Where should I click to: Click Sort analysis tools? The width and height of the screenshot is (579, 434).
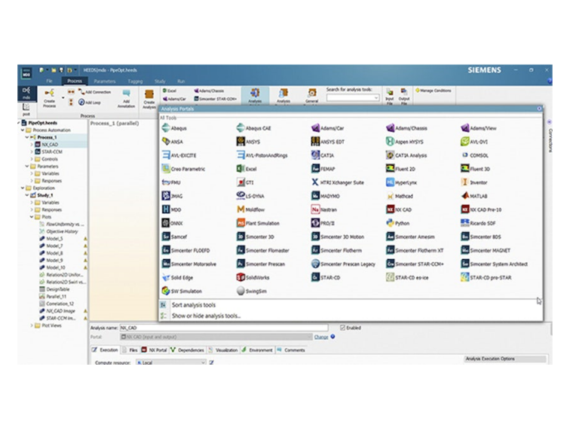tap(194, 305)
